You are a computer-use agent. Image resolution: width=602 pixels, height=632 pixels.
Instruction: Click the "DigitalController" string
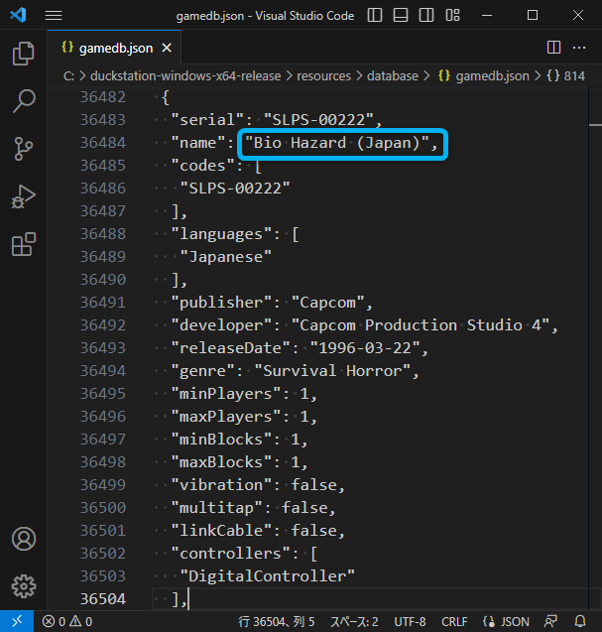[x=267, y=576]
